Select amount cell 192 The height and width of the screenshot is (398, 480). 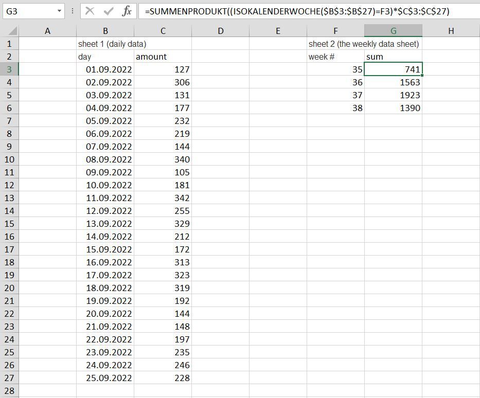(x=163, y=301)
